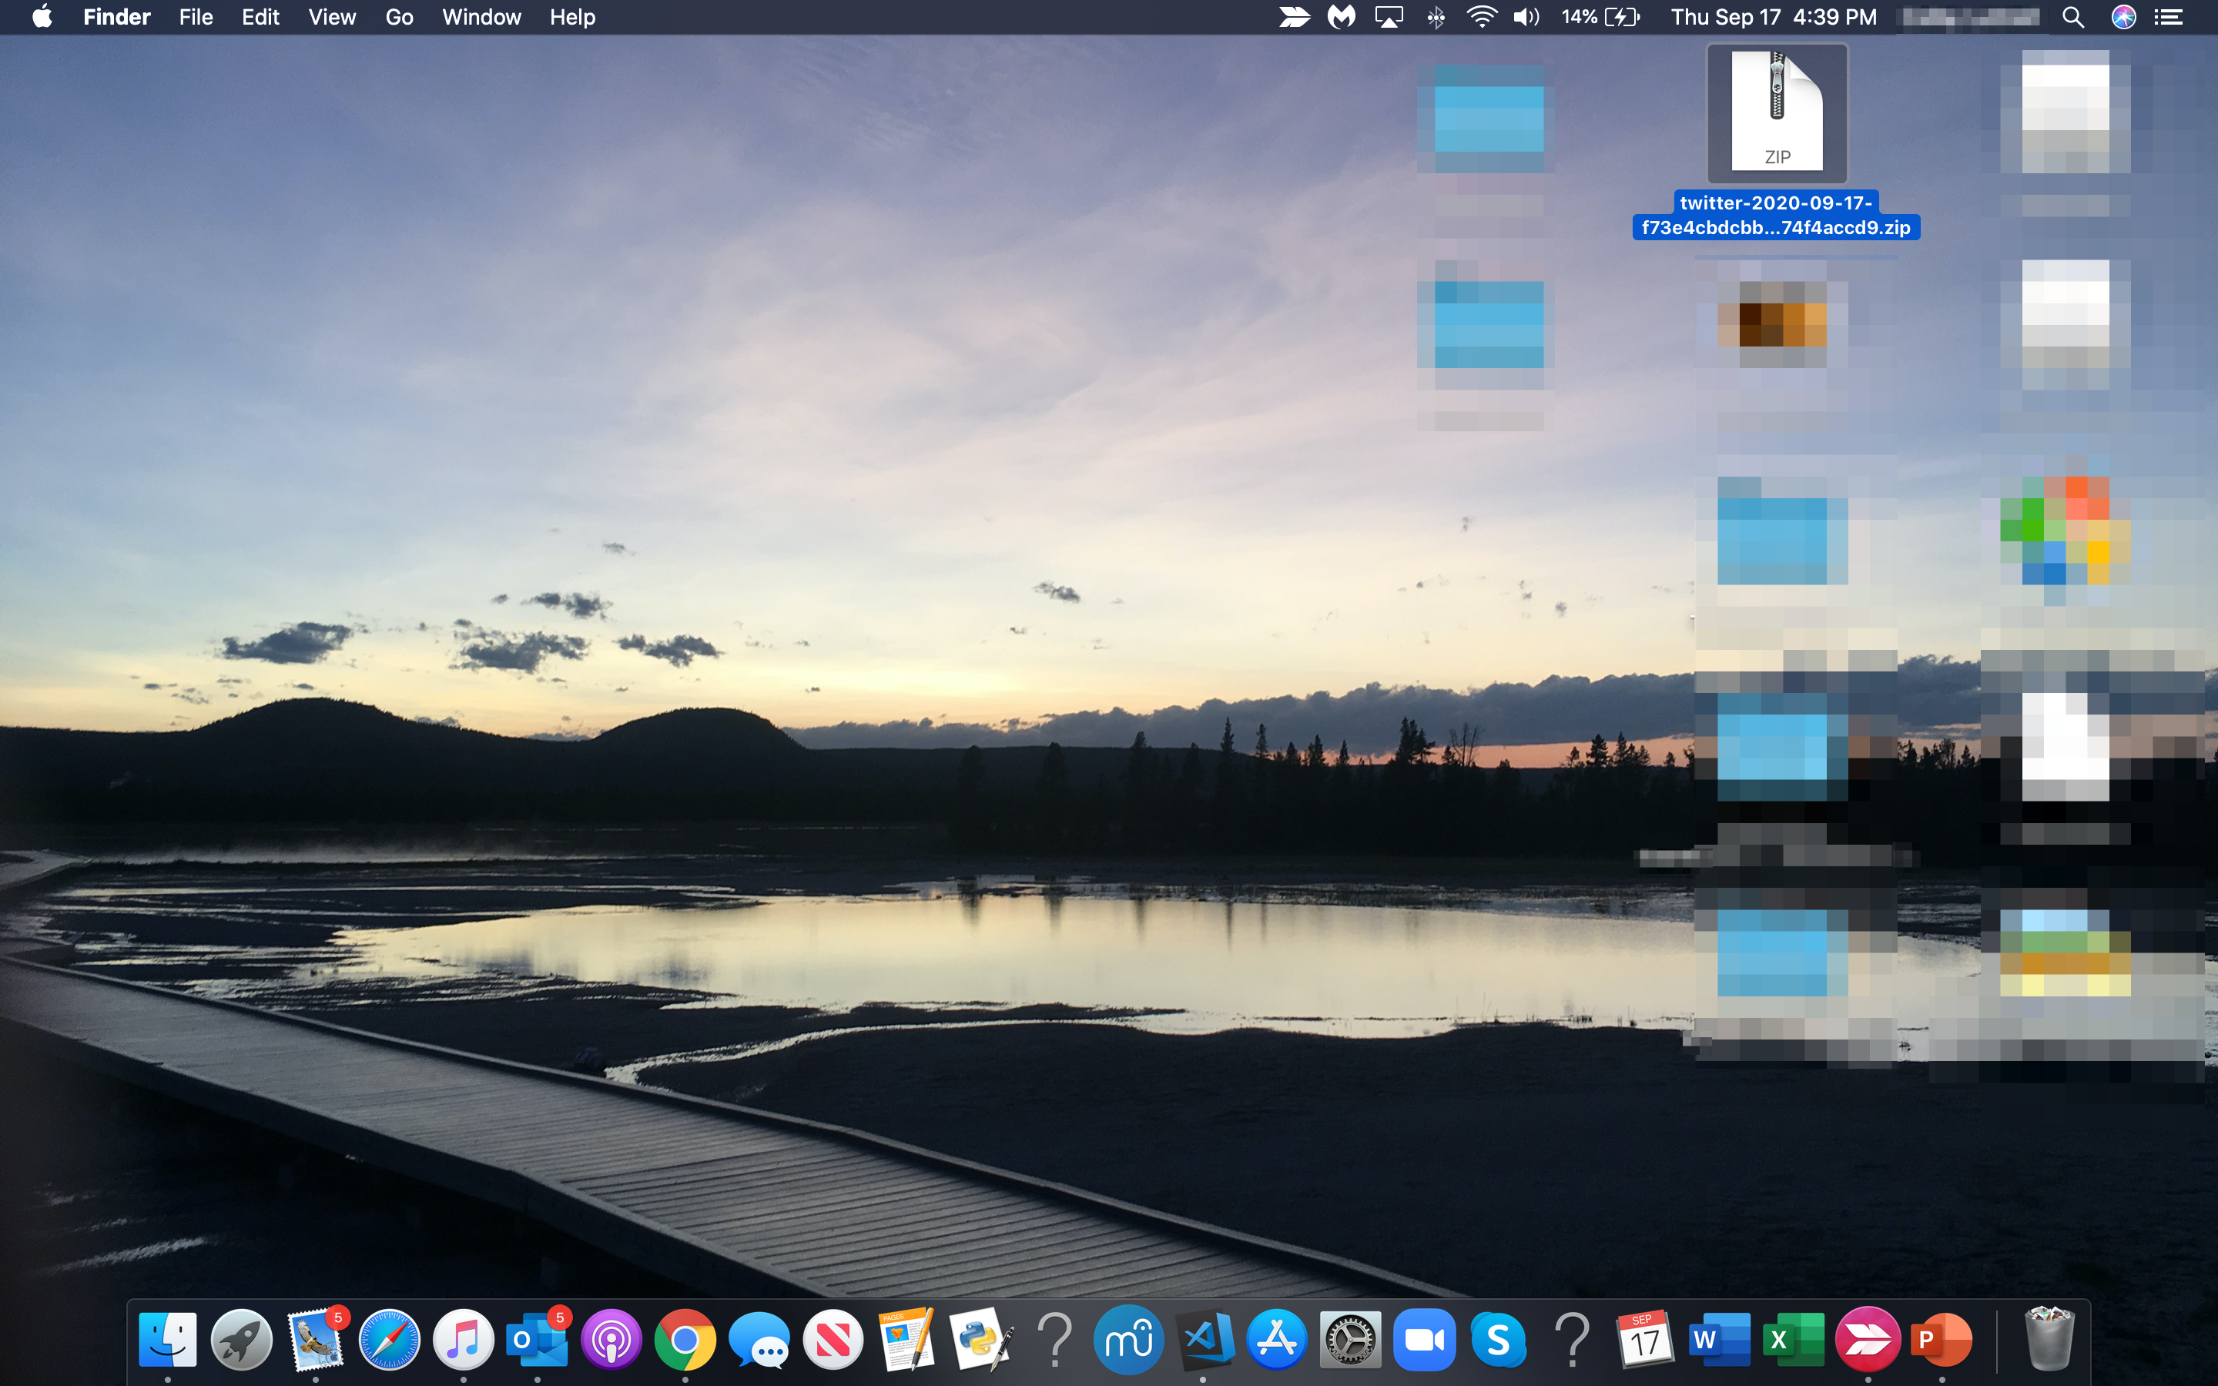Open the Help menu
This screenshot has height=1386, width=2218.
(x=573, y=18)
